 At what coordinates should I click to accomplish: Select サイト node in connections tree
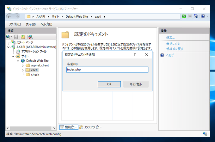click(x=25, y=56)
